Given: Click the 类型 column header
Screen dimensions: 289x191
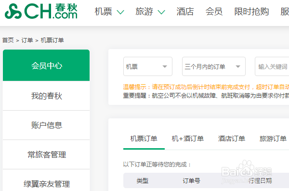Looking at the screenshot, I should [142, 181].
